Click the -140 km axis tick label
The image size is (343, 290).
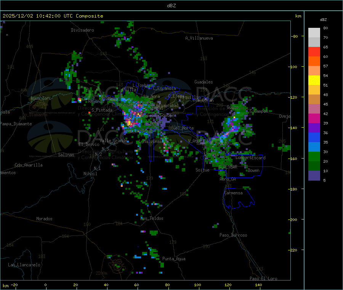coord(292,128)
